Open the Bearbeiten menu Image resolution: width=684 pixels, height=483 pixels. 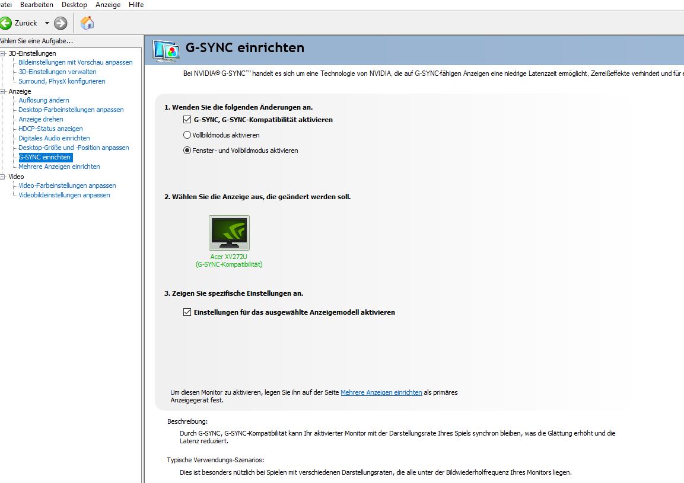tap(37, 5)
